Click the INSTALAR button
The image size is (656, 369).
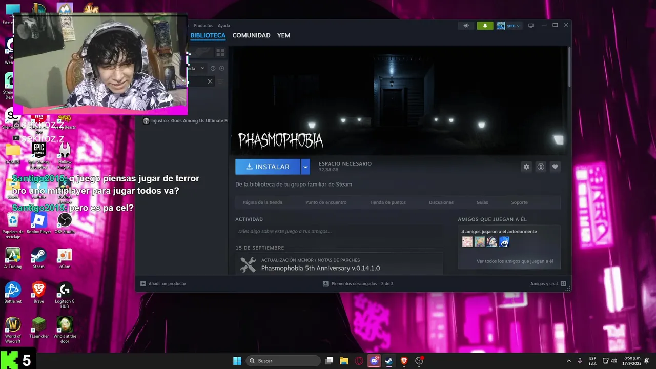pyautogui.click(x=268, y=167)
